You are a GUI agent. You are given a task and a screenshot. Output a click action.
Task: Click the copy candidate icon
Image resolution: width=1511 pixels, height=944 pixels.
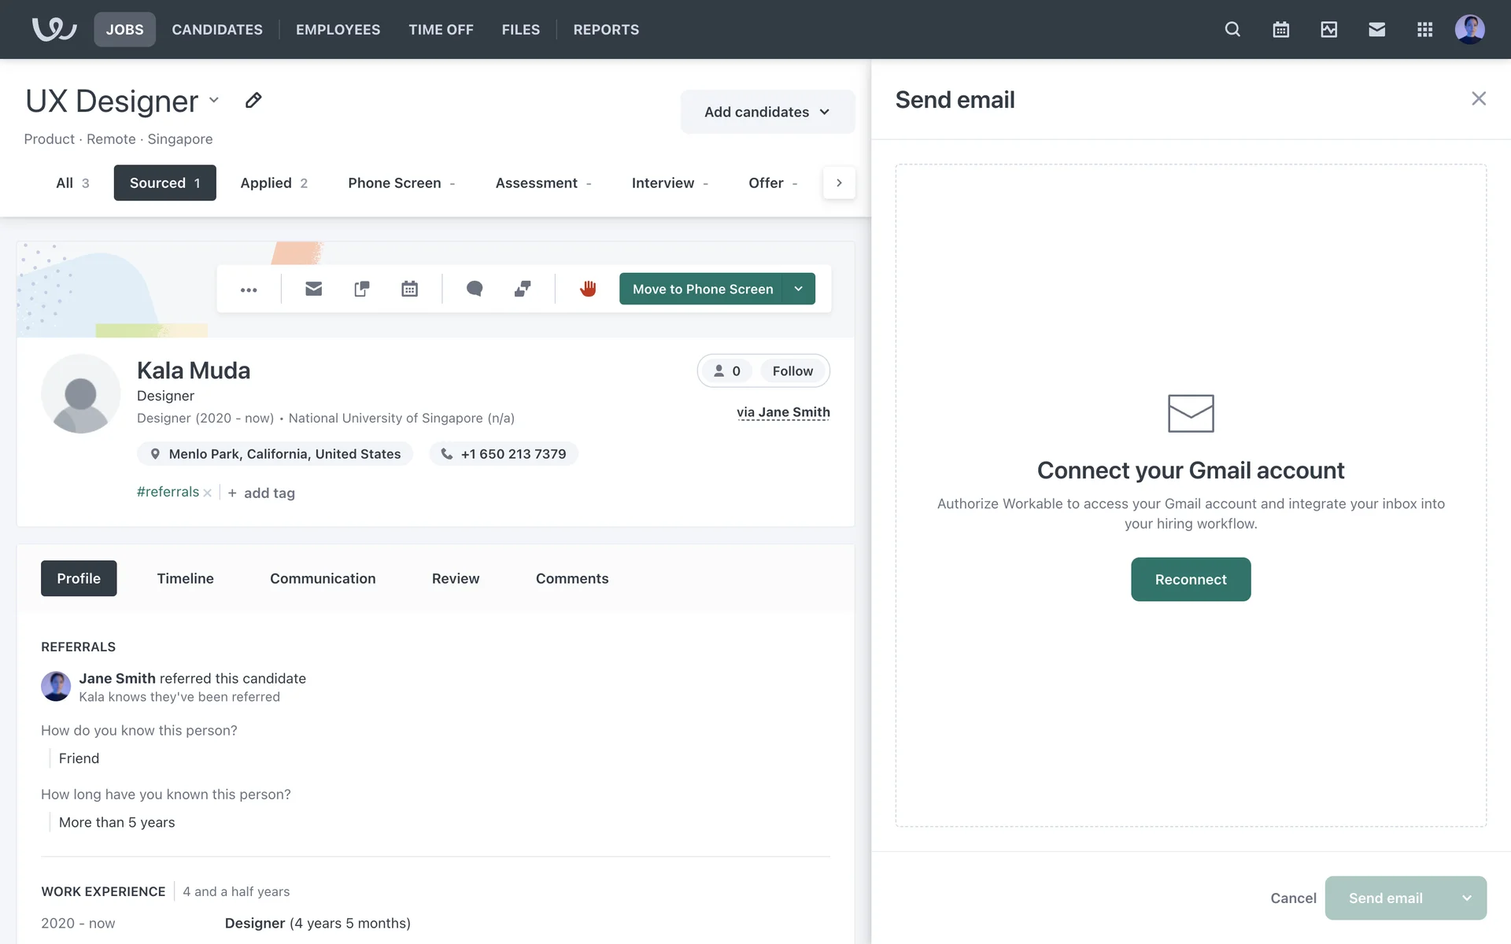pyautogui.click(x=361, y=289)
